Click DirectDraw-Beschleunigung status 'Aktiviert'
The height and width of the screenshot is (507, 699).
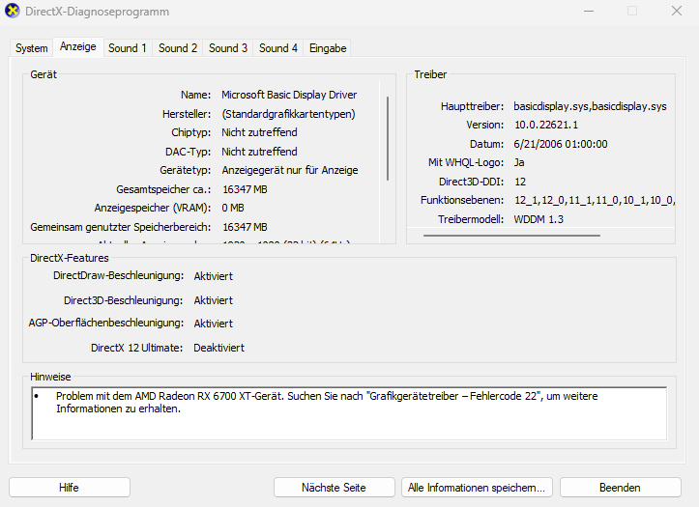[x=214, y=276]
